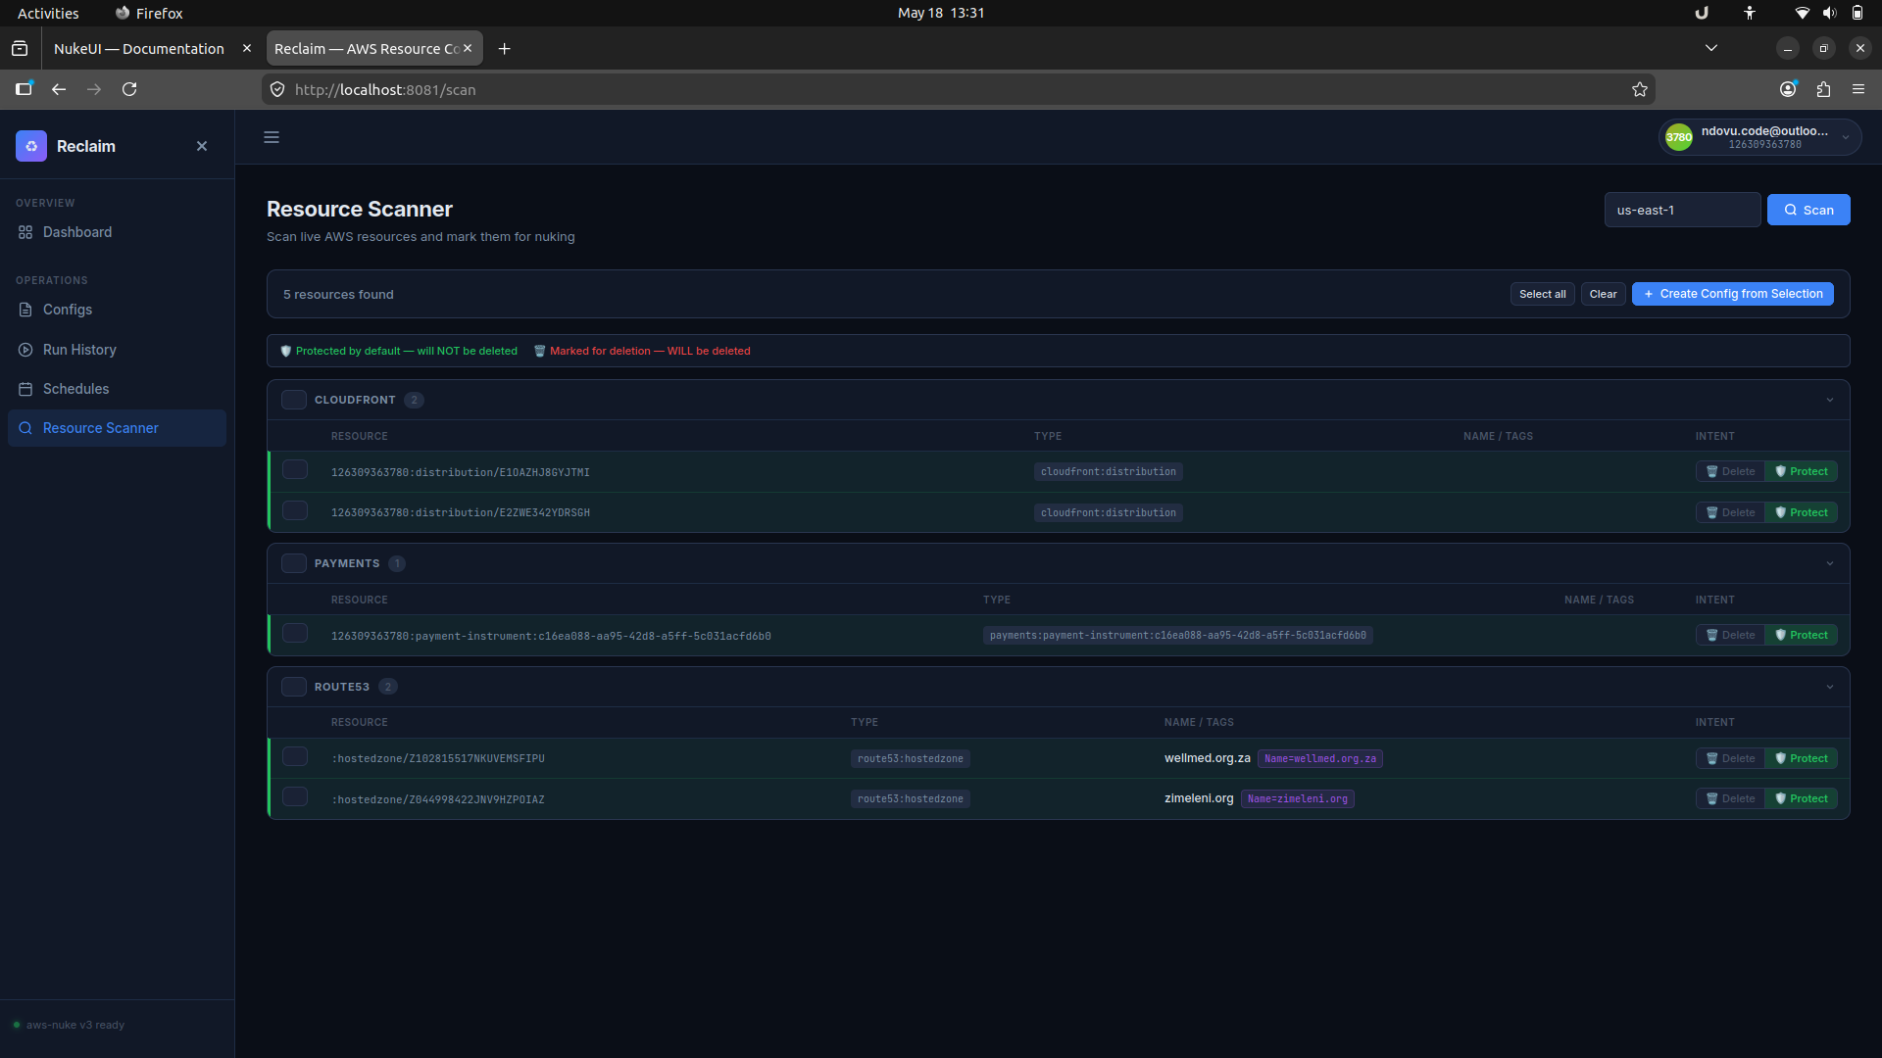The width and height of the screenshot is (1882, 1058).
Task: Check distribution E10AZHJ8GYJTMI row checkbox
Action: tap(295, 470)
